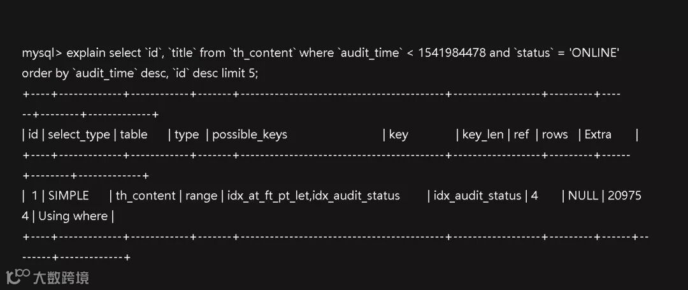This screenshot has height=290, width=688.
Task: Click the 'range' type value
Action: tap(201, 196)
